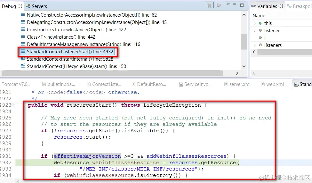Collapse the resourcesStart method fold at line 4923
This screenshot has width=312, height=183.
click(13, 105)
